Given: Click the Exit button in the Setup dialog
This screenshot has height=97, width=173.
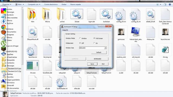Looking at the screenshot, I should (103, 64).
